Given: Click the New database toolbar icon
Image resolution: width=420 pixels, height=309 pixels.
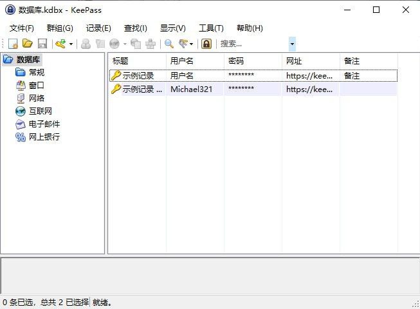Looking at the screenshot, I should [13, 44].
